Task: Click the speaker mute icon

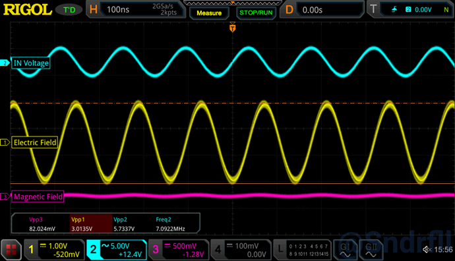Action: click(x=427, y=249)
